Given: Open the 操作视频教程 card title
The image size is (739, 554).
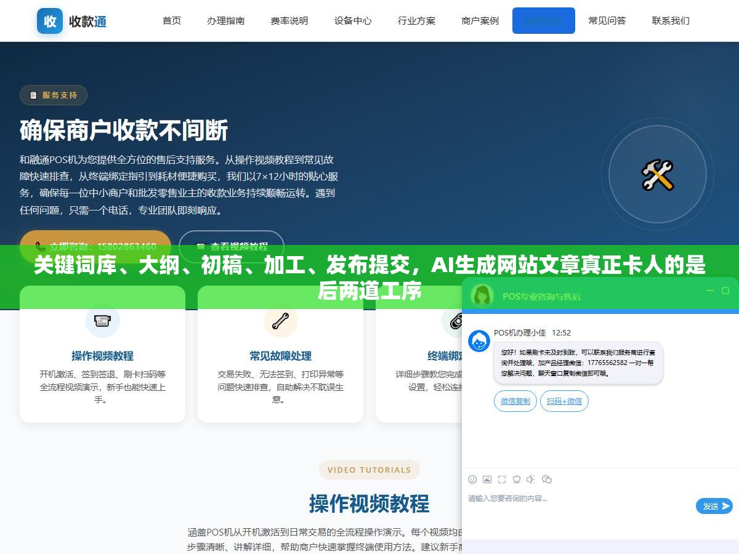Looking at the screenshot, I should (x=102, y=356).
